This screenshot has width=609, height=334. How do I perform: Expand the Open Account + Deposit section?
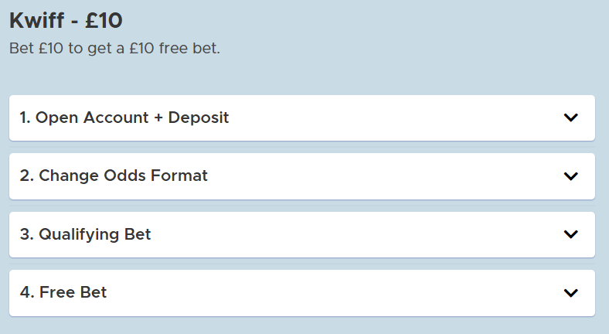(x=301, y=118)
